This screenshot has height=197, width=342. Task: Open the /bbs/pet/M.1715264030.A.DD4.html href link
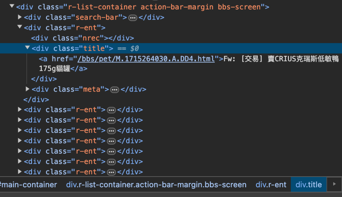(146, 59)
